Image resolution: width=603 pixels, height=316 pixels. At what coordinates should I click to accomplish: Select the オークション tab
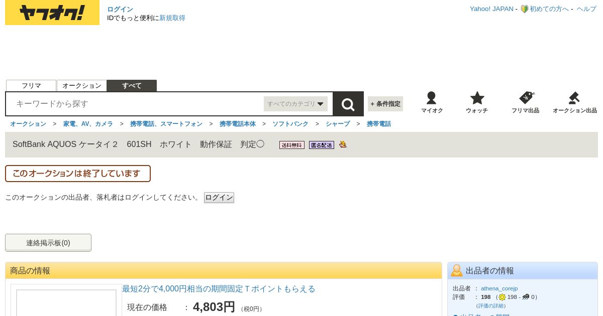coord(82,86)
